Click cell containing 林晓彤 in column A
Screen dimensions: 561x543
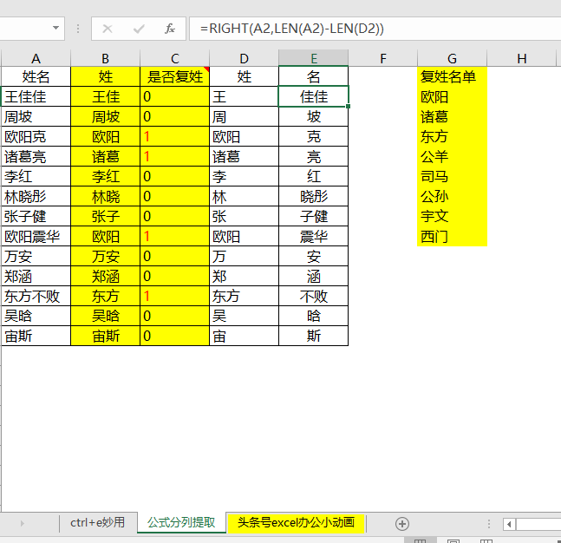click(x=36, y=196)
